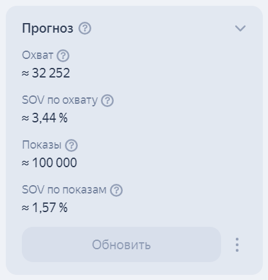The image size is (268, 280).
Task: Open the three-dot more options menu
Action: pos(237,245)
